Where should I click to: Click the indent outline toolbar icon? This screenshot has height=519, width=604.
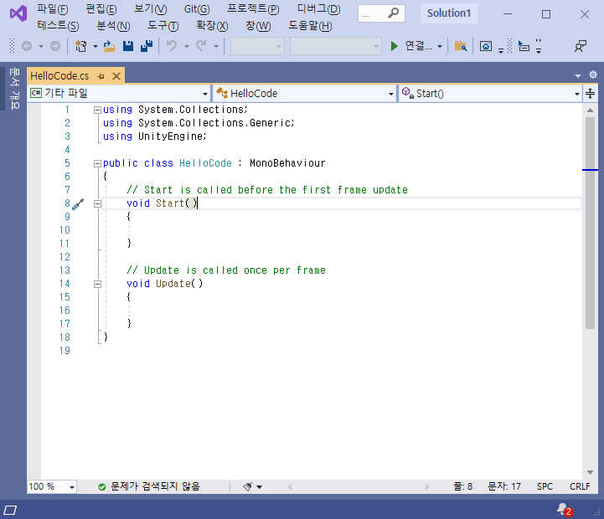click(524, 46)
